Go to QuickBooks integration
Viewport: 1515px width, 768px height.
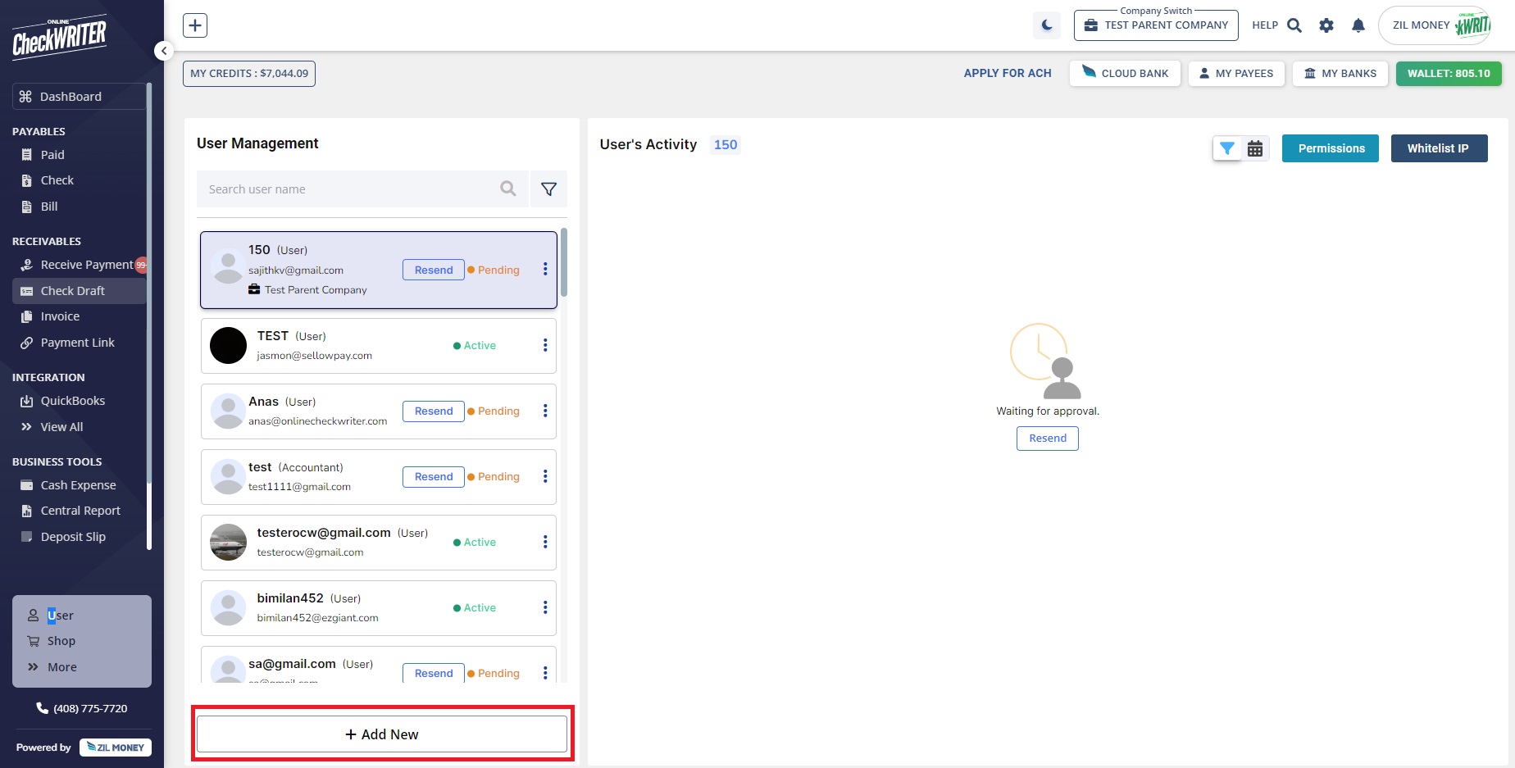point(72,401)
